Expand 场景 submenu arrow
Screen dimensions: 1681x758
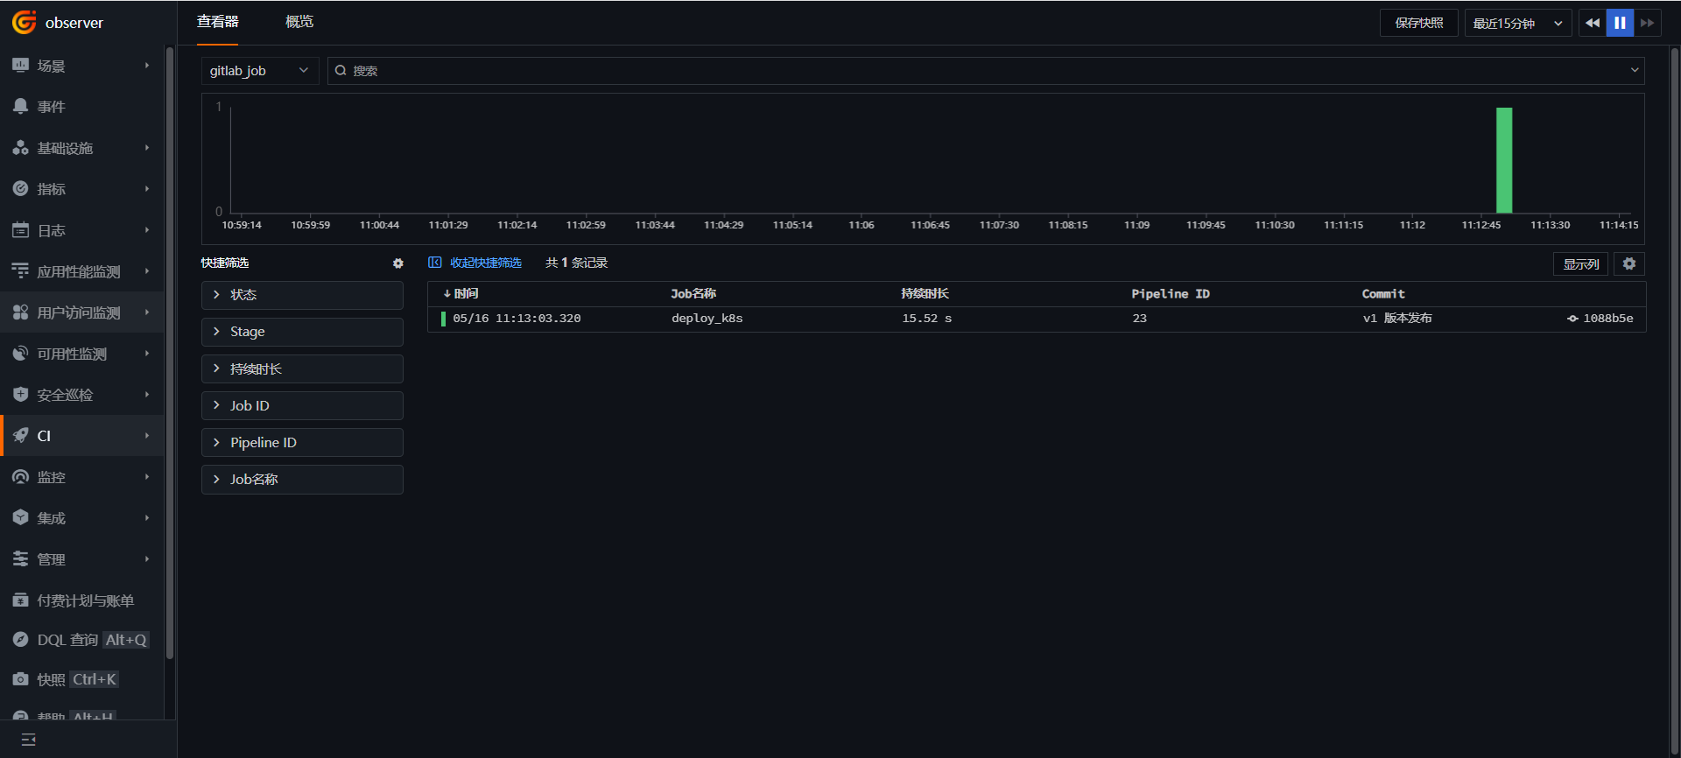147,66
